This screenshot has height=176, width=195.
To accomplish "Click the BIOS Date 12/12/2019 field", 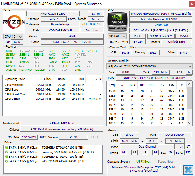I will [x=29, y=137].
